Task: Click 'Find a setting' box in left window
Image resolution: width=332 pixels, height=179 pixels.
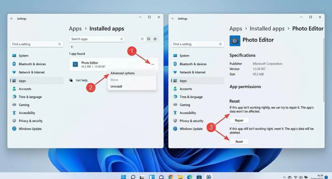Action: point(37,44)
